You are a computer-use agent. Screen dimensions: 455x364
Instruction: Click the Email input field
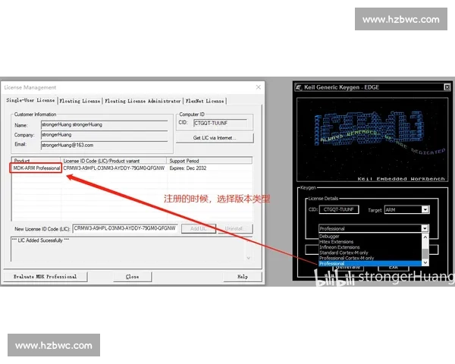(x=104, y=145)
